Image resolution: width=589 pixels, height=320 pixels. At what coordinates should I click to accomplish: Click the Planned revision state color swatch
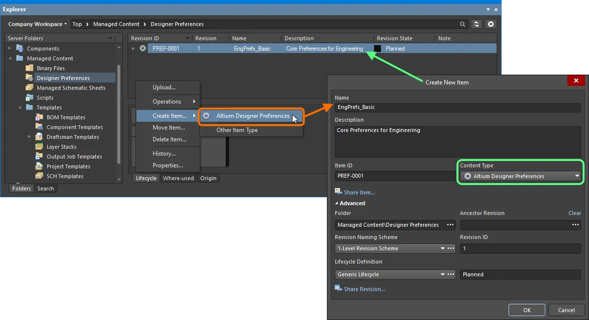pyautogui.click(x=377, y=49)
